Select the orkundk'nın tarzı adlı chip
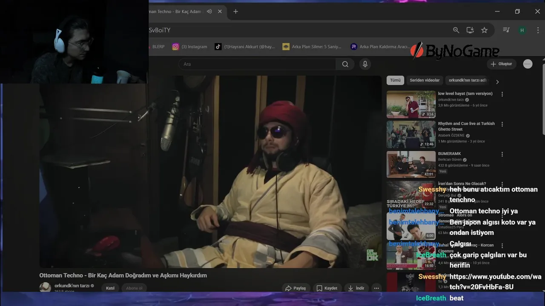 (x=468, y=80)
